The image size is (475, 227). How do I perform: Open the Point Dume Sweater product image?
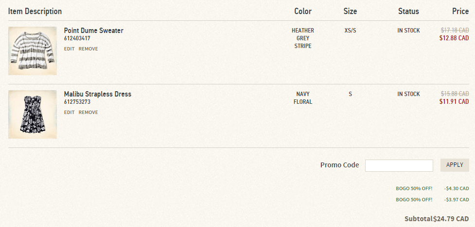point(33,51)
